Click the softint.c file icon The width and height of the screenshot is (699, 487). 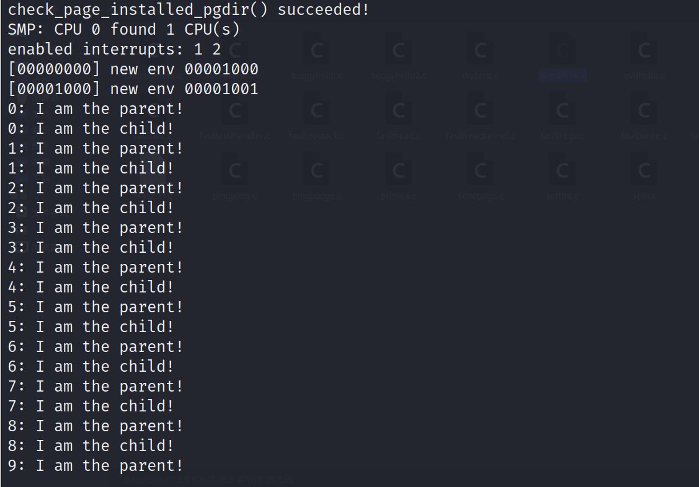(562, 172)
